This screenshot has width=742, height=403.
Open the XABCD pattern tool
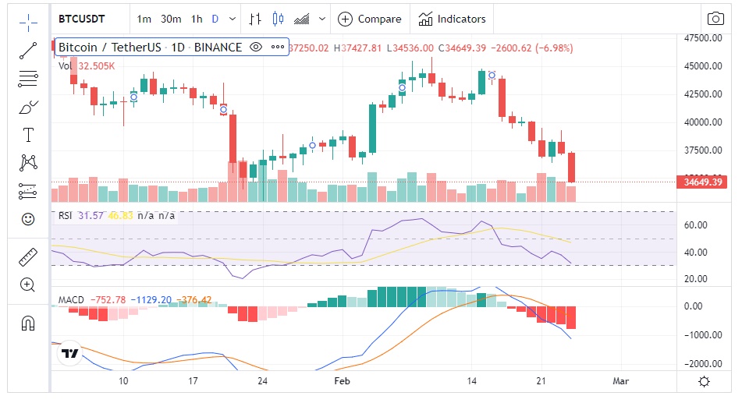point(28,163)
